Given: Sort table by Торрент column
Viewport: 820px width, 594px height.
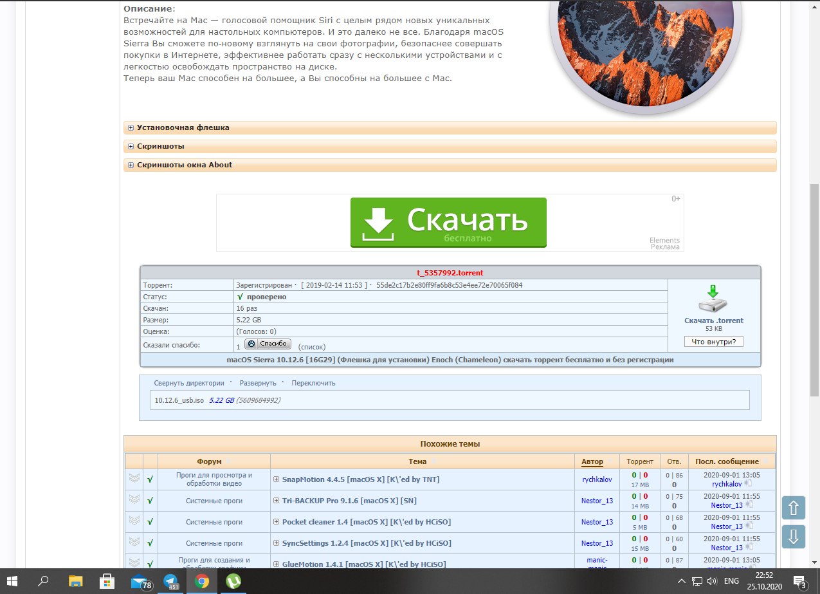Looking at the screenshot, I should [x=639, y=461].
